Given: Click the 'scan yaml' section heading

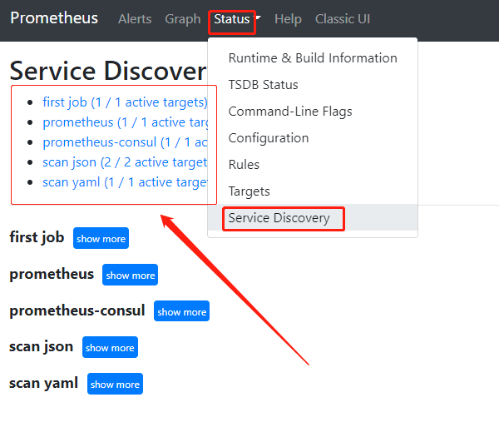Looking at the screenshot, I should coord(43,383).
